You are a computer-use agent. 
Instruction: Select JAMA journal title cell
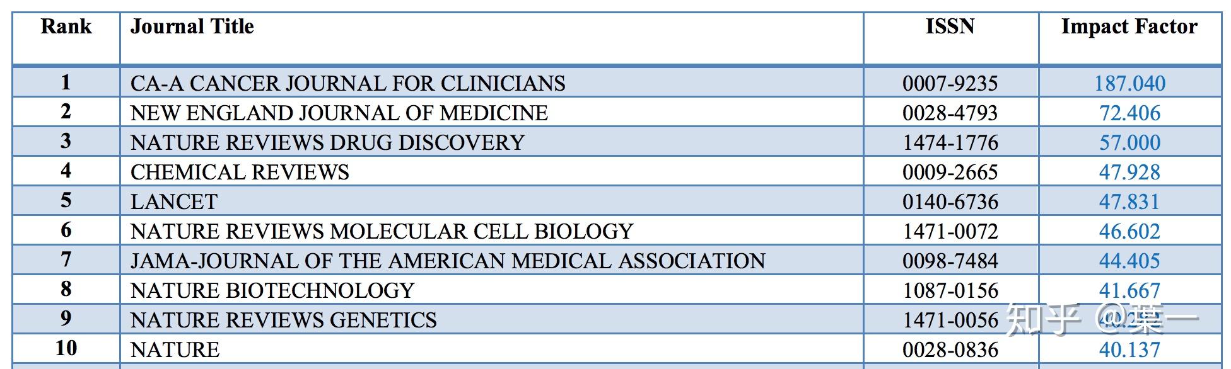(x=448, y=261)
